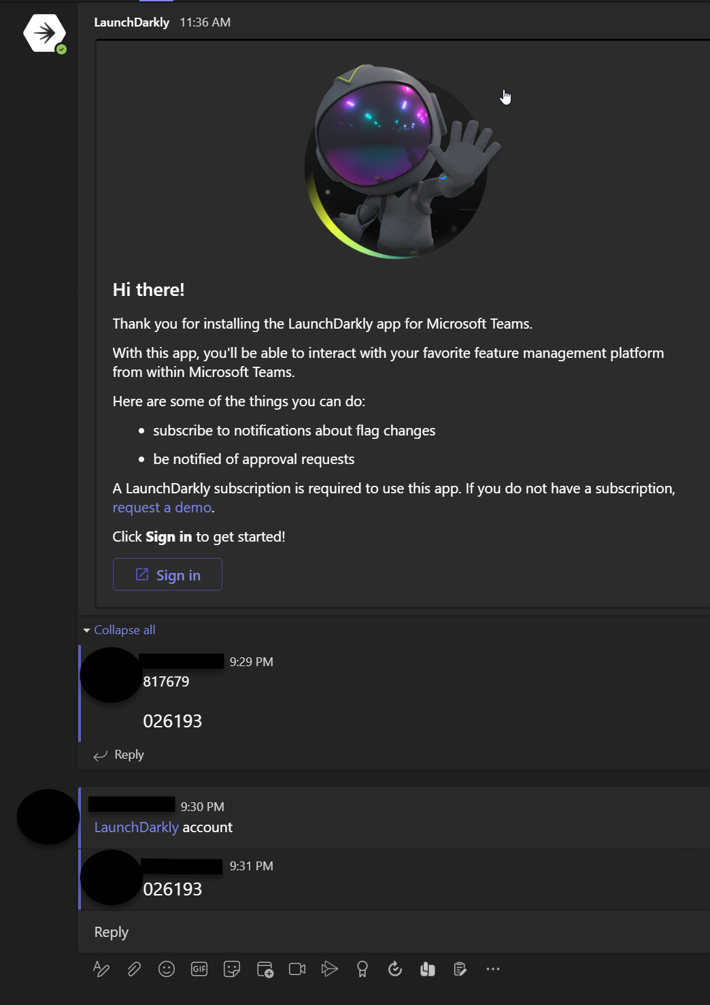Open the emoji picker

tap(166, 968)
